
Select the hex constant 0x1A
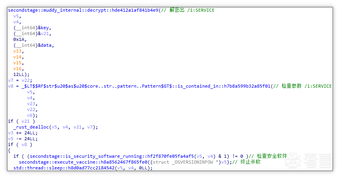pyautogui.click(x=19, y=39)
